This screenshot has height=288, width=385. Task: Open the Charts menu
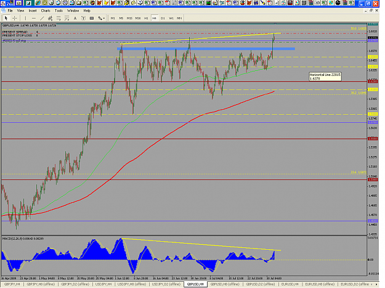coord(46,10)
